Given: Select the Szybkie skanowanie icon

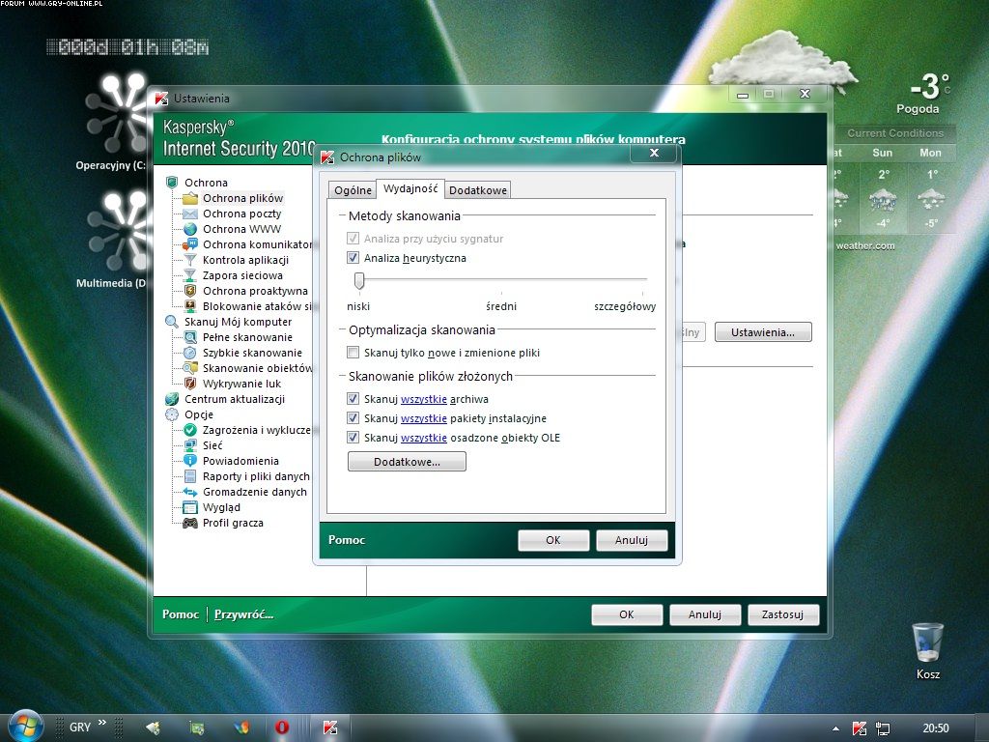Looking at the screenshot, I should click(x=190, y=353).
